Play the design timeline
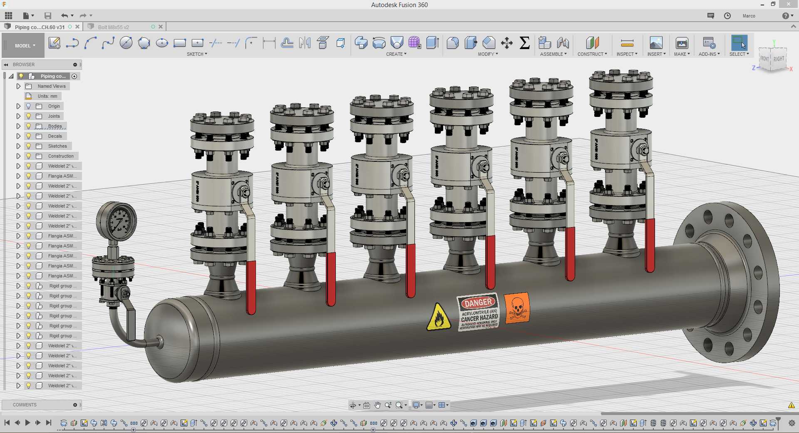The width and height of the screenshot is (799, 433). (27, 423)
